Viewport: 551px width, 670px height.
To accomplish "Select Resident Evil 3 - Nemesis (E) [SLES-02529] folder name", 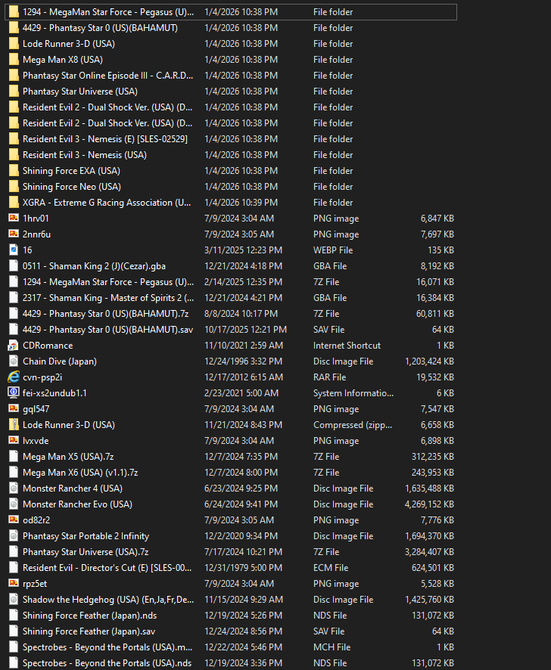I will 104,139.
